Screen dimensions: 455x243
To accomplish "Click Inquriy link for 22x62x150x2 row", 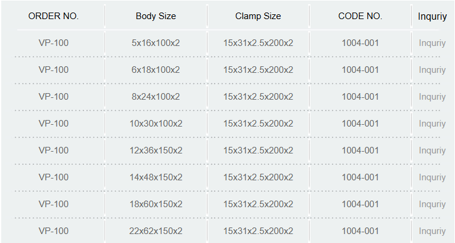I will (432, 231).
